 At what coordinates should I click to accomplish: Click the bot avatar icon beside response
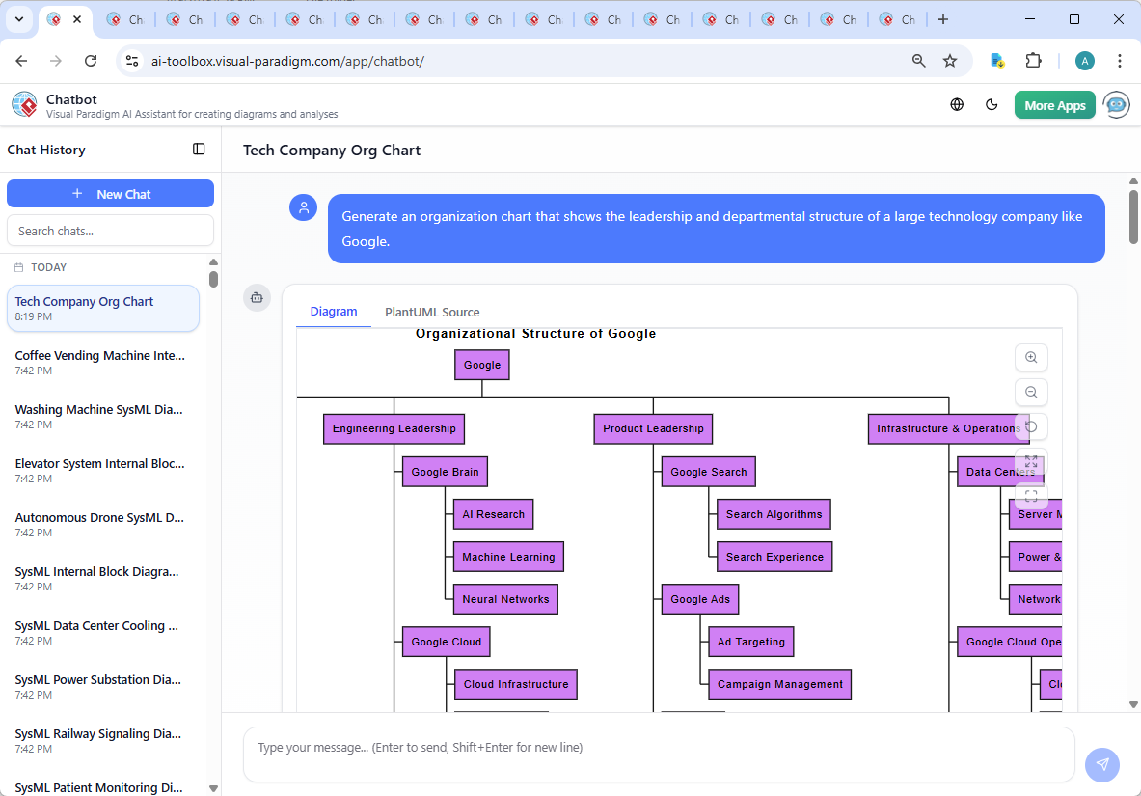[257, 297]
